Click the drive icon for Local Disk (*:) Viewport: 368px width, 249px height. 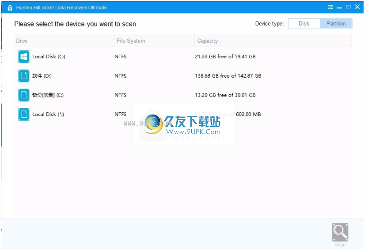24,114
